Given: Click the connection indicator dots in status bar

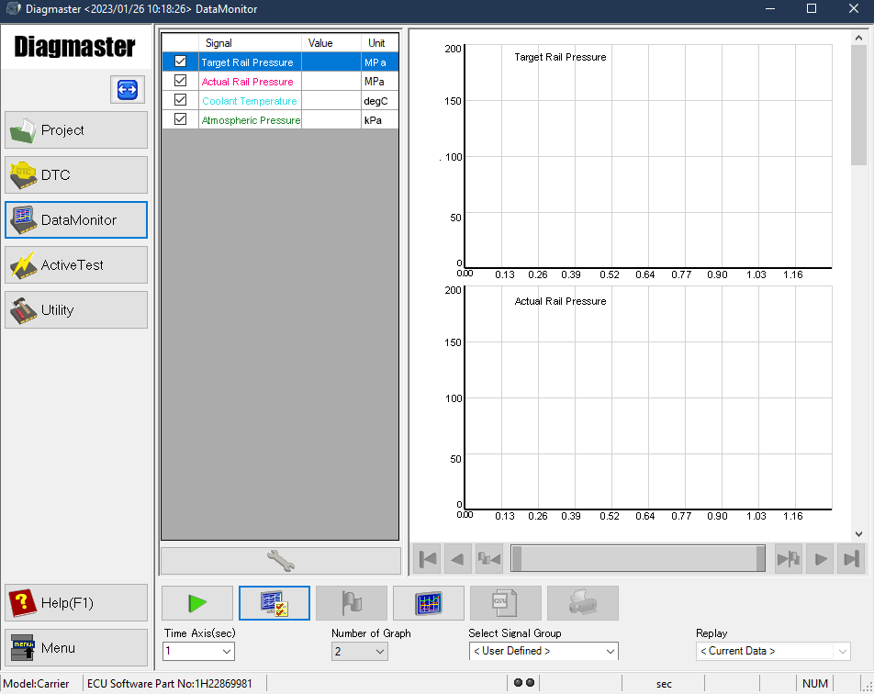Looking at the screenshot, I should [524, 683].
